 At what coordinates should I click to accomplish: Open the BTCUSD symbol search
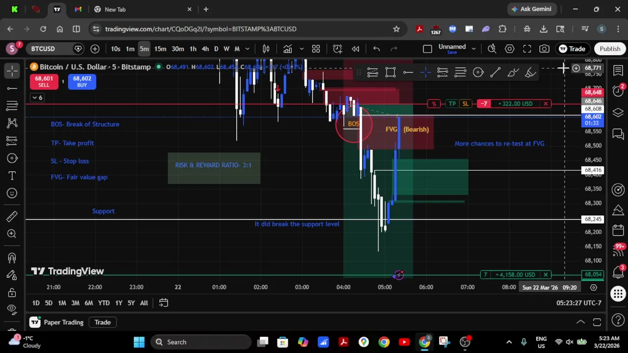(x=43, y=49)
